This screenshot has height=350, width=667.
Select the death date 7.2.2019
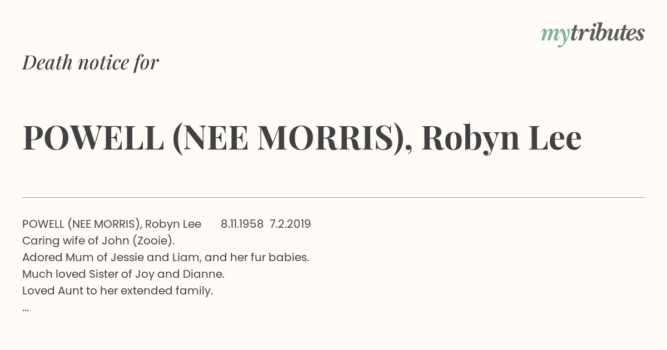point(290,224)
